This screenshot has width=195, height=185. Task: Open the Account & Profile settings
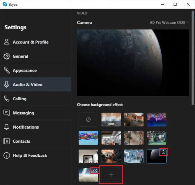36,42
